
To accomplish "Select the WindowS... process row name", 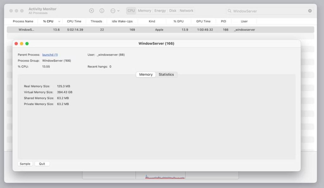I will pyautogui.click(x=26, y=30).
